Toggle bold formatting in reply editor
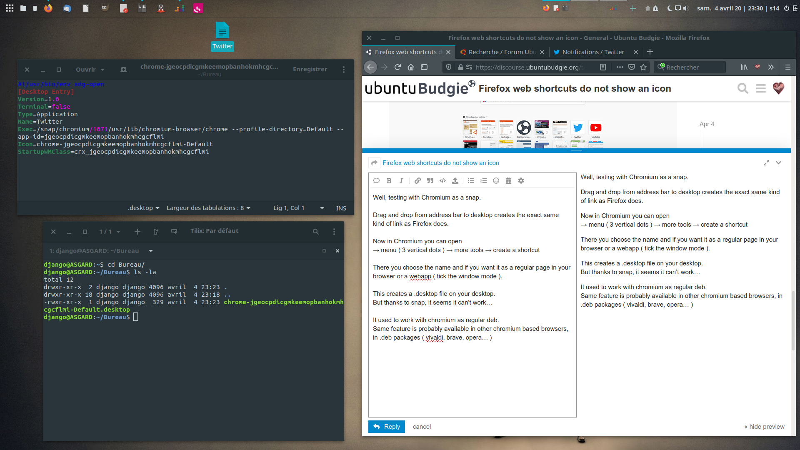800x450 pixels. point(389,181)
